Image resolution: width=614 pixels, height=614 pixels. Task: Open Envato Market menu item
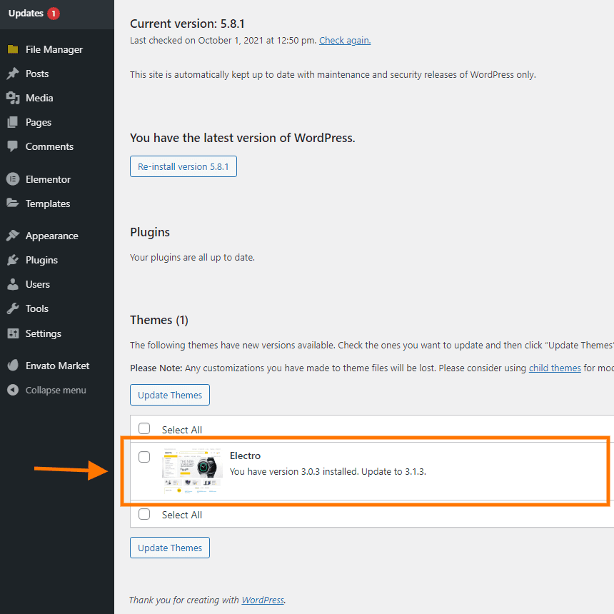(58, 366)
